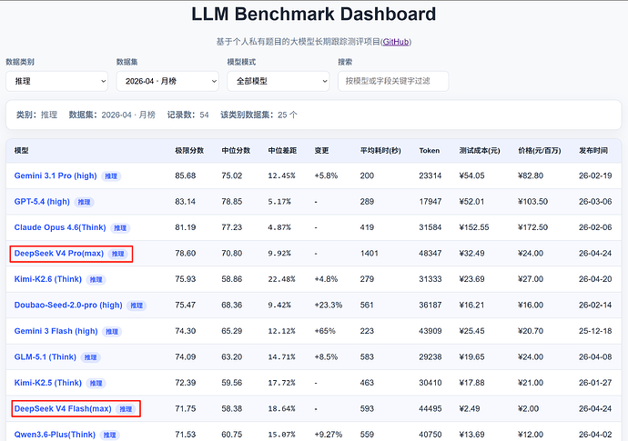Click the 推理 tag beside DeepSeek V4 Pro(max)
Screen dimensions: 628x441
[117, 254]
